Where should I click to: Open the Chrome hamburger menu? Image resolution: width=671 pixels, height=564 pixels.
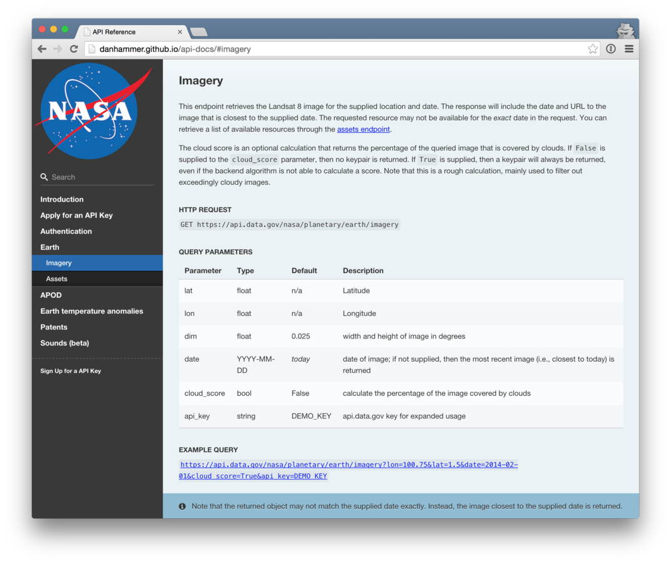pyautogui.click(x=629, y=49)
